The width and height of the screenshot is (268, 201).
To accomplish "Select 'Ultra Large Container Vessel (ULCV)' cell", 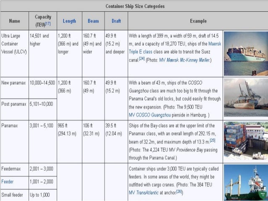I will (x=15, y=53).
